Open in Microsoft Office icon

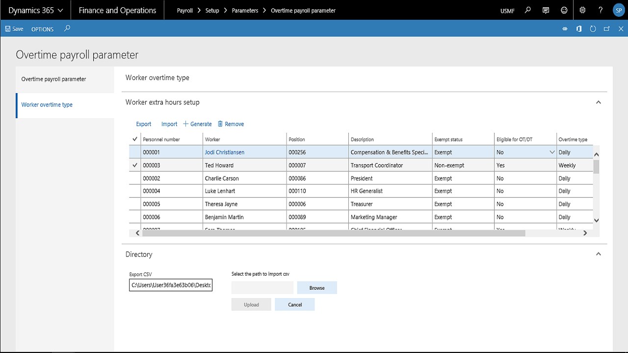[579, 29]
